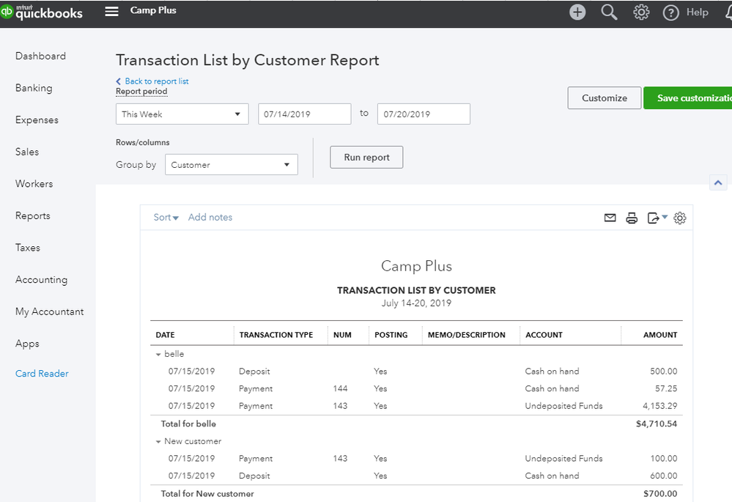
Task: Click the Report period label
Action: [141, 92]
